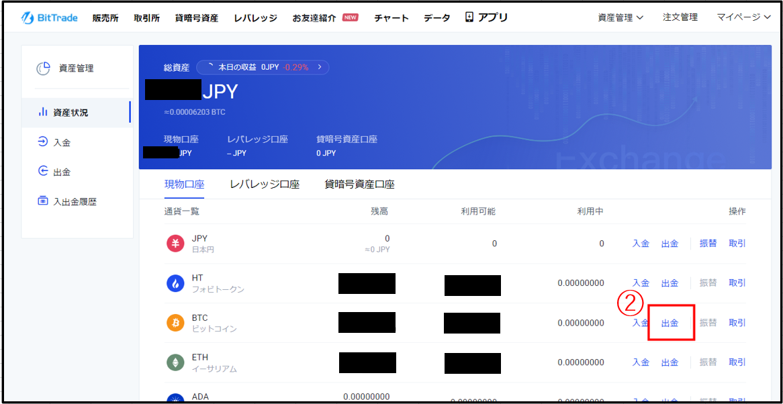
Task: Click 振替 link in the JPY row
Action: (x=708, y=244)
